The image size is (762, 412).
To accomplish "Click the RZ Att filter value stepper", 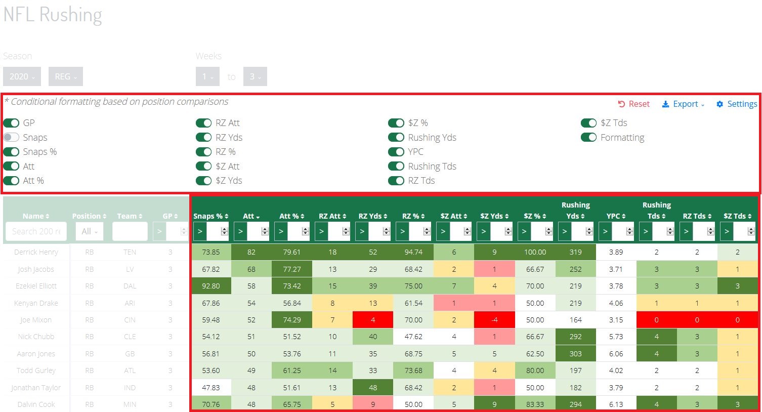I will 346,231.
